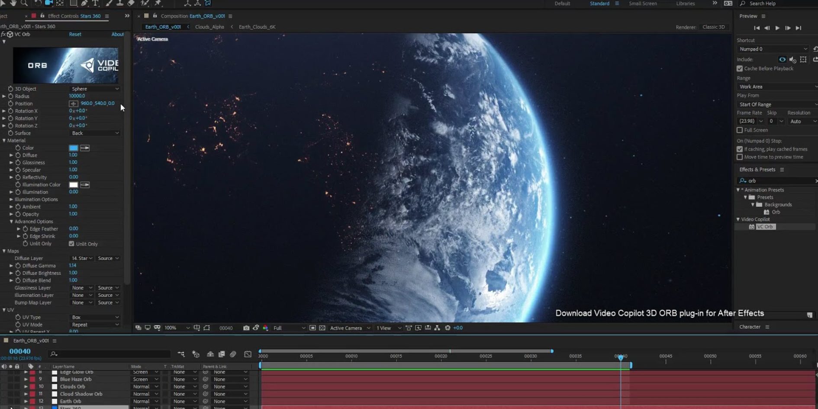
Task: Open composition flowchart icon in viewer
Action: coord(437,328)
